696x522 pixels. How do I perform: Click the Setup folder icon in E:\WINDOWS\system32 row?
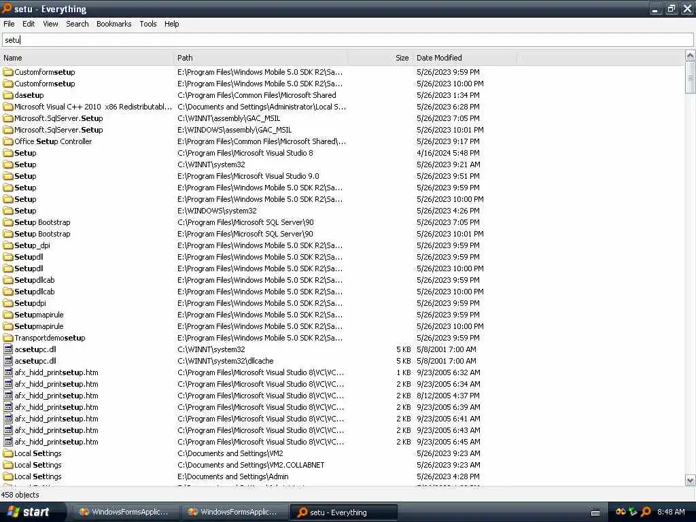click(8, 211)
